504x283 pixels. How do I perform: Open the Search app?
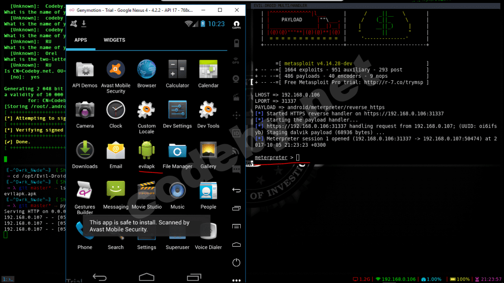point(116,243)
